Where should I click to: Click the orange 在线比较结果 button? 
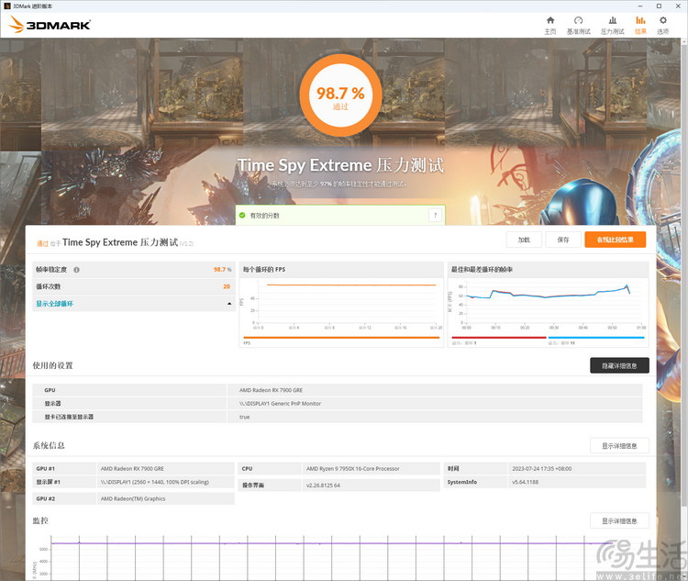pos(616,240)
